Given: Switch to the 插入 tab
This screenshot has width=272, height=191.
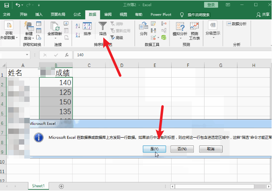Looking at the screenshot, I should coord(39,14).
